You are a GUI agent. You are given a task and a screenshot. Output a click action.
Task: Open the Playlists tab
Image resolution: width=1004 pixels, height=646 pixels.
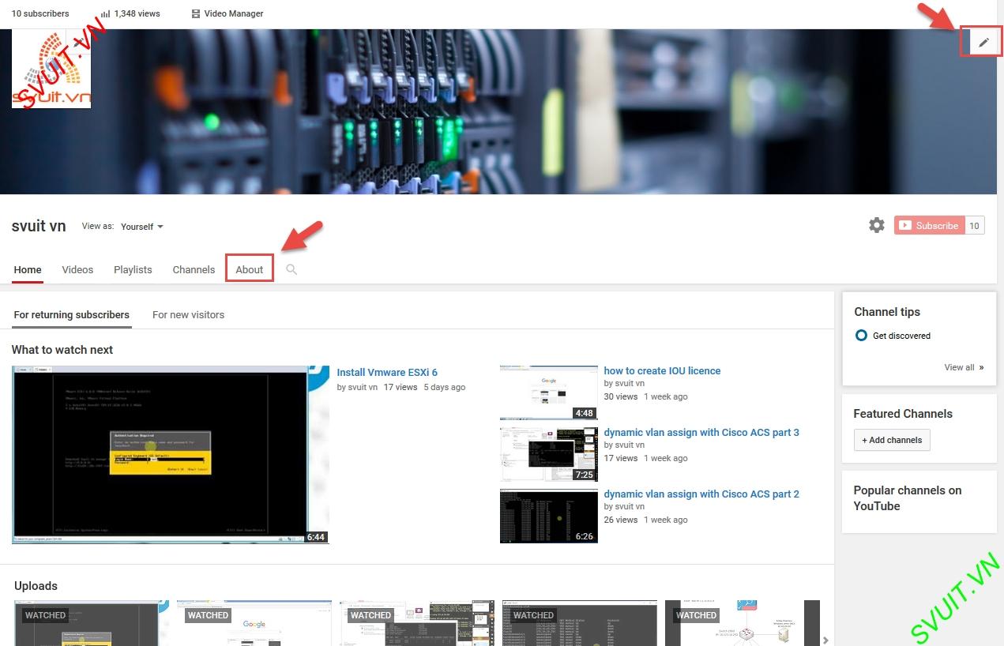tap(133, 269)
